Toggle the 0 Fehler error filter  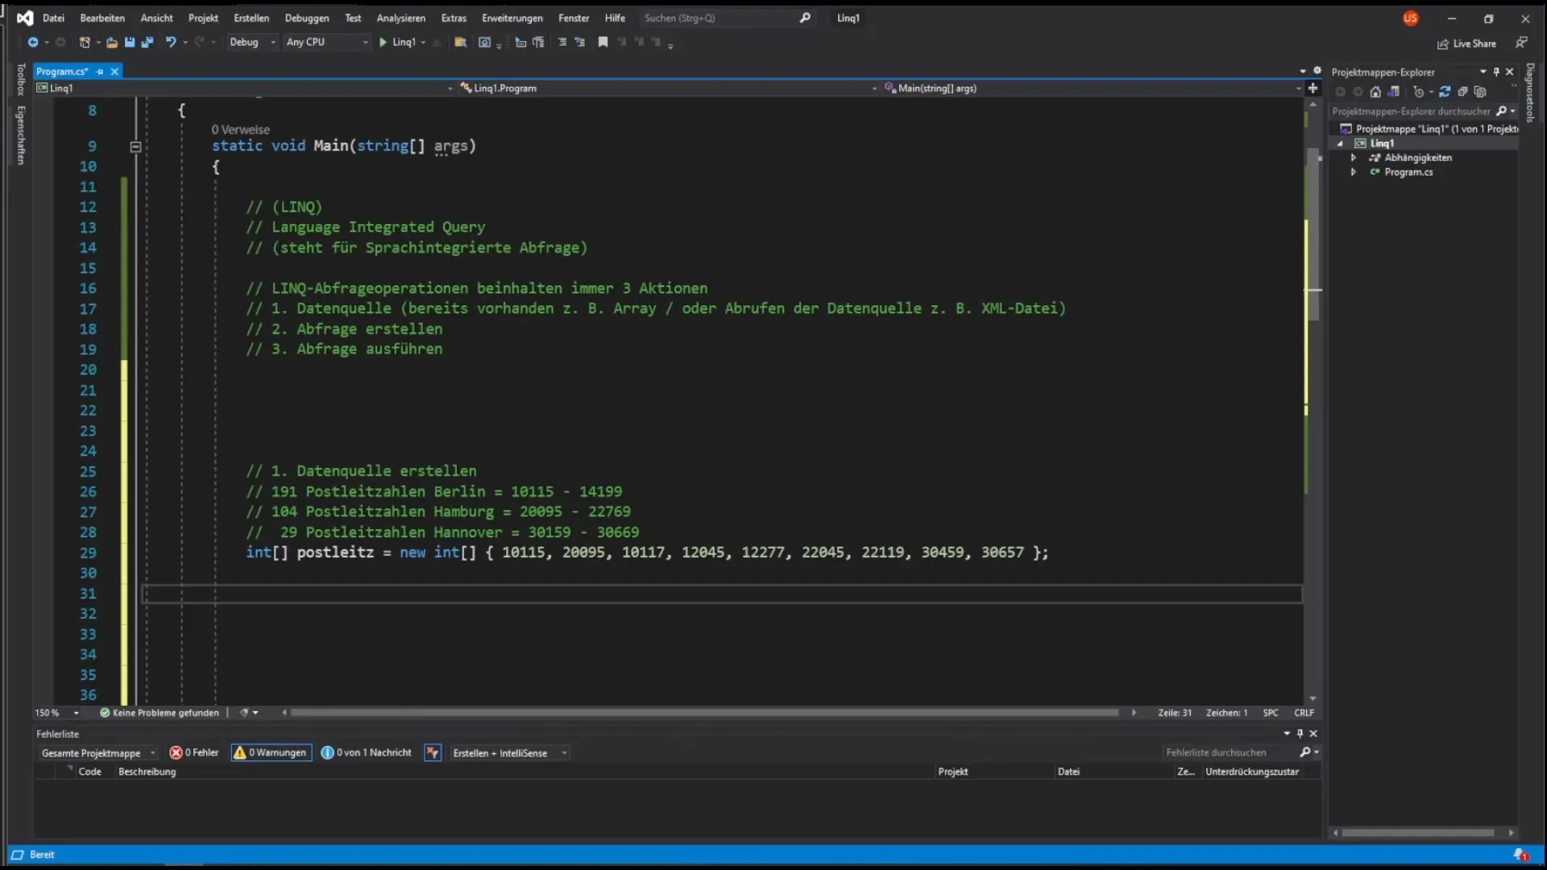[x=194, y=752]
